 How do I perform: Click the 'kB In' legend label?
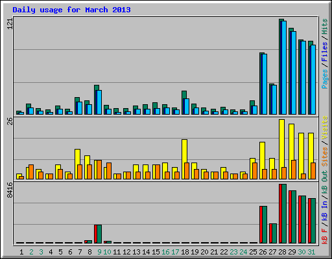click(324, 210)
